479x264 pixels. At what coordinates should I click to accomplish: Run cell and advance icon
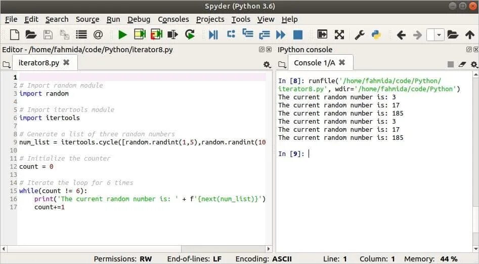click(156, 34)
